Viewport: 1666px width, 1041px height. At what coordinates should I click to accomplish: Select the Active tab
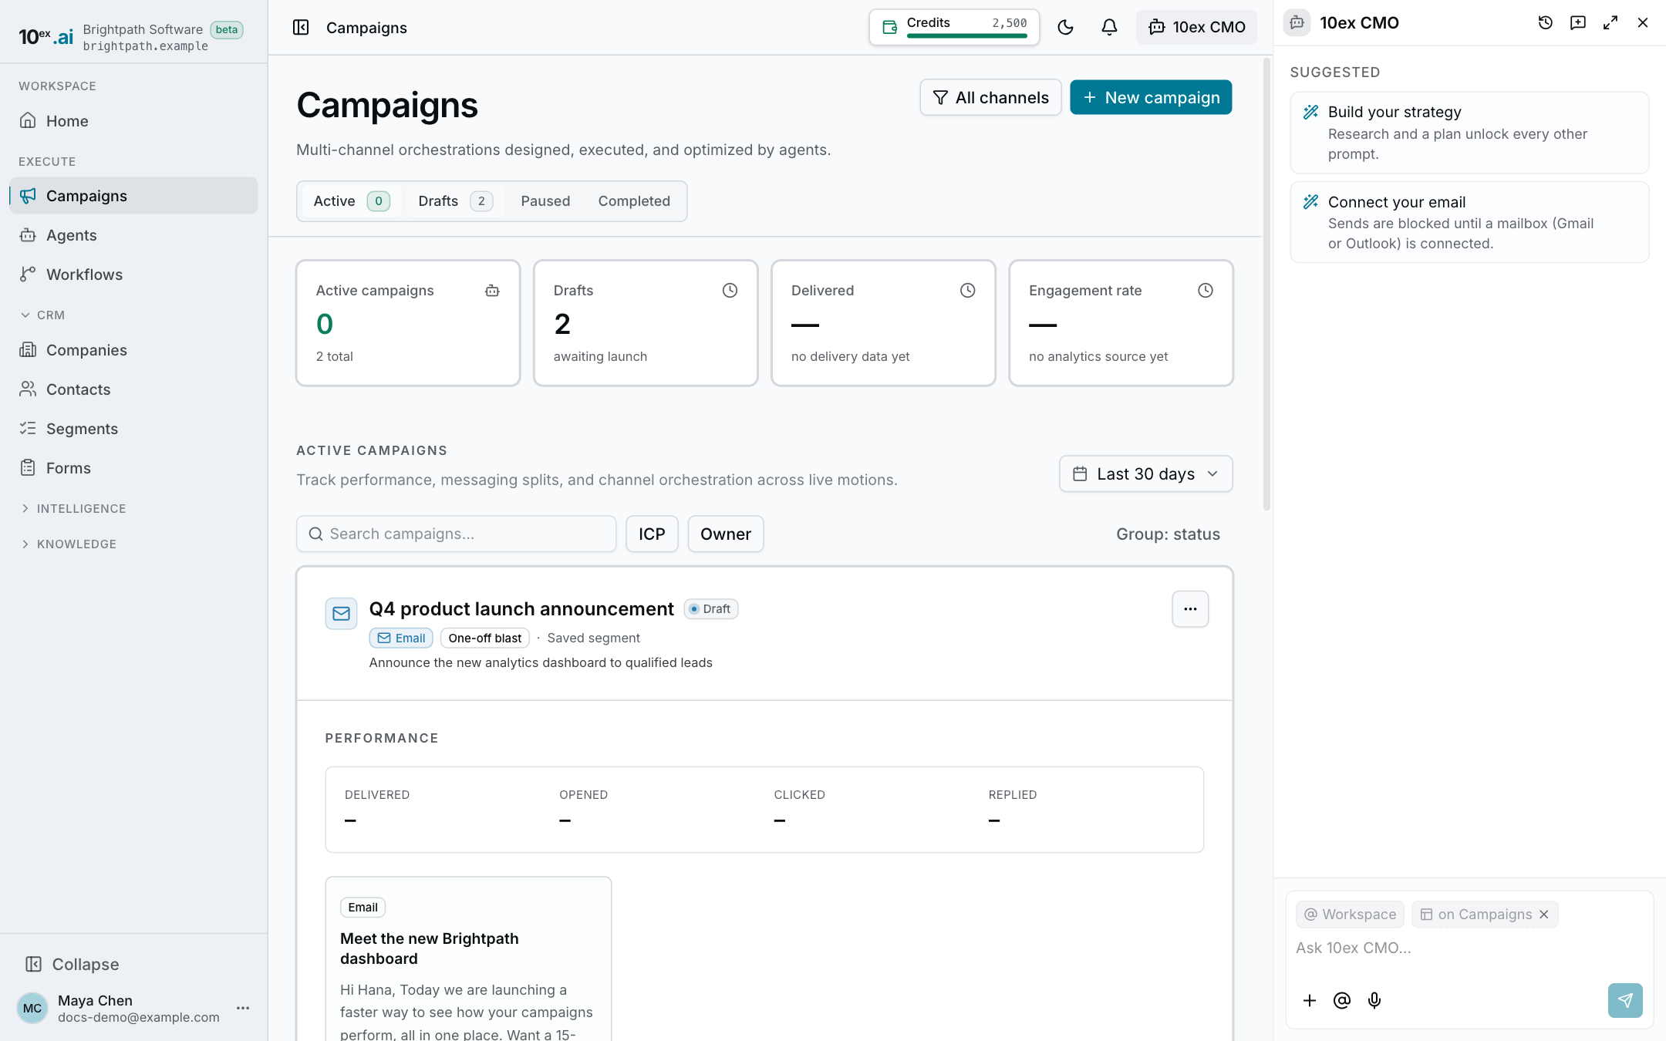351,201
